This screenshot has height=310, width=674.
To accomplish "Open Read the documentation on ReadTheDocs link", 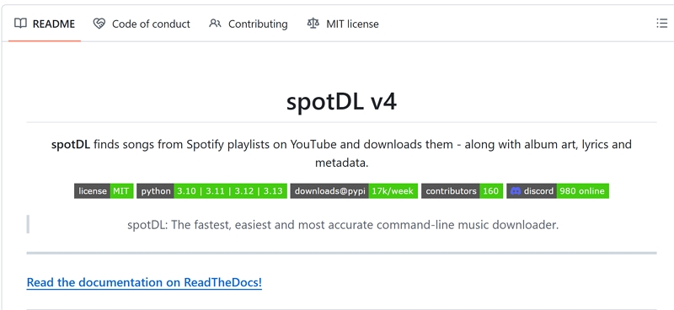I will click(x=144, y=282).
